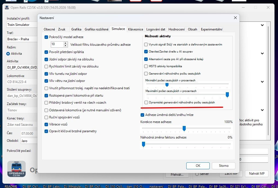Toggle Roztopená parní lokomotiva při startu
Viewport: 278px width, 188px height.
46,95
